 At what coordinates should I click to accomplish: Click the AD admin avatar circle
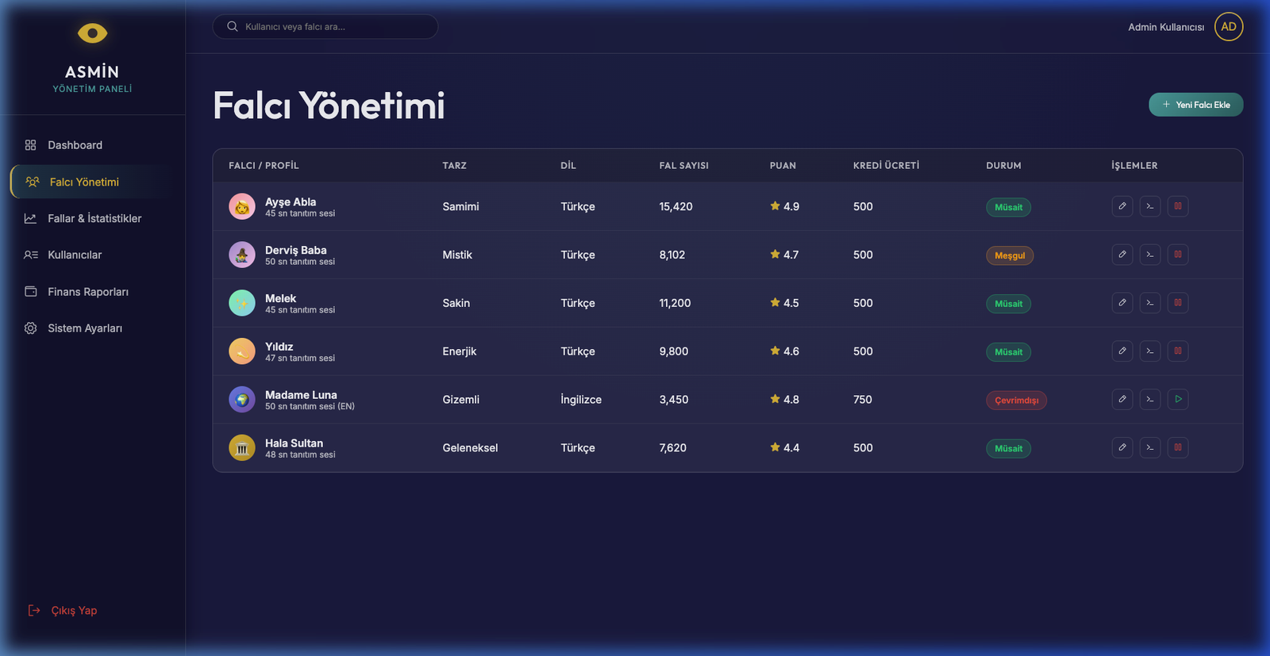[1228, 27]
